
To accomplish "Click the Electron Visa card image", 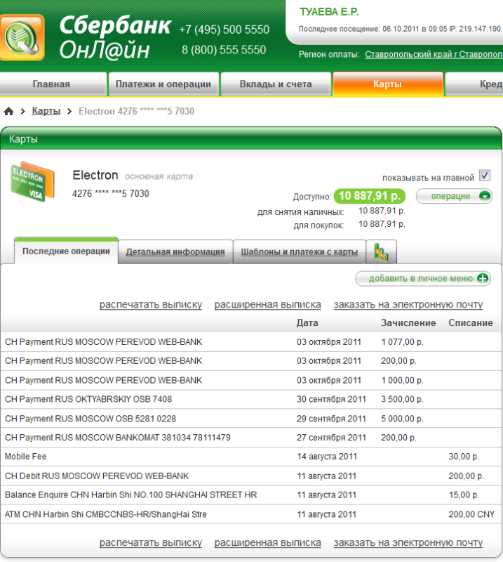I will pos(28,181).
